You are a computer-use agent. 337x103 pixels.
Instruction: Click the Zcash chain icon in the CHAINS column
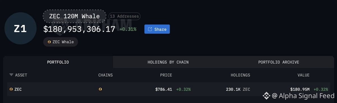[100, 89]
